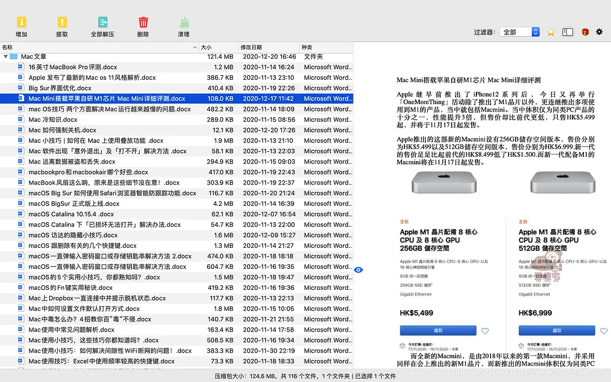This screenshot has height=382, width=611.
Task: Select Mac中如何设置文件默认打开方式.docx file icon
Action: (x=21, y=309)
